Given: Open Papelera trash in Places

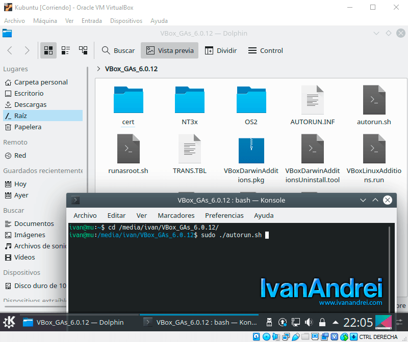Looking at the screenshot, I should point(43,127).
